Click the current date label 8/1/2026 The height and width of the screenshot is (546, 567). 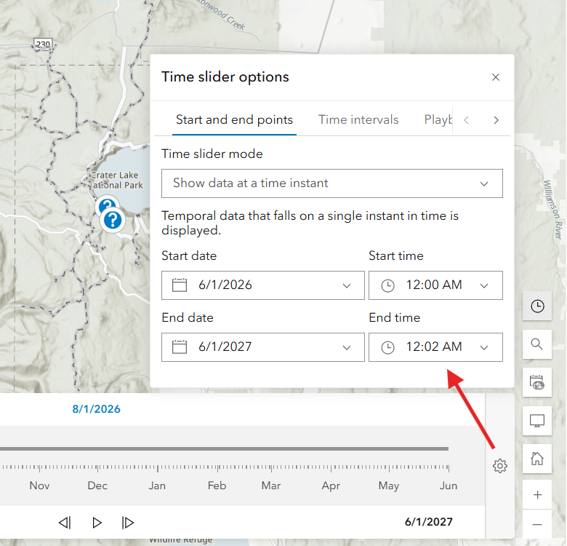(x=96, y=409)
